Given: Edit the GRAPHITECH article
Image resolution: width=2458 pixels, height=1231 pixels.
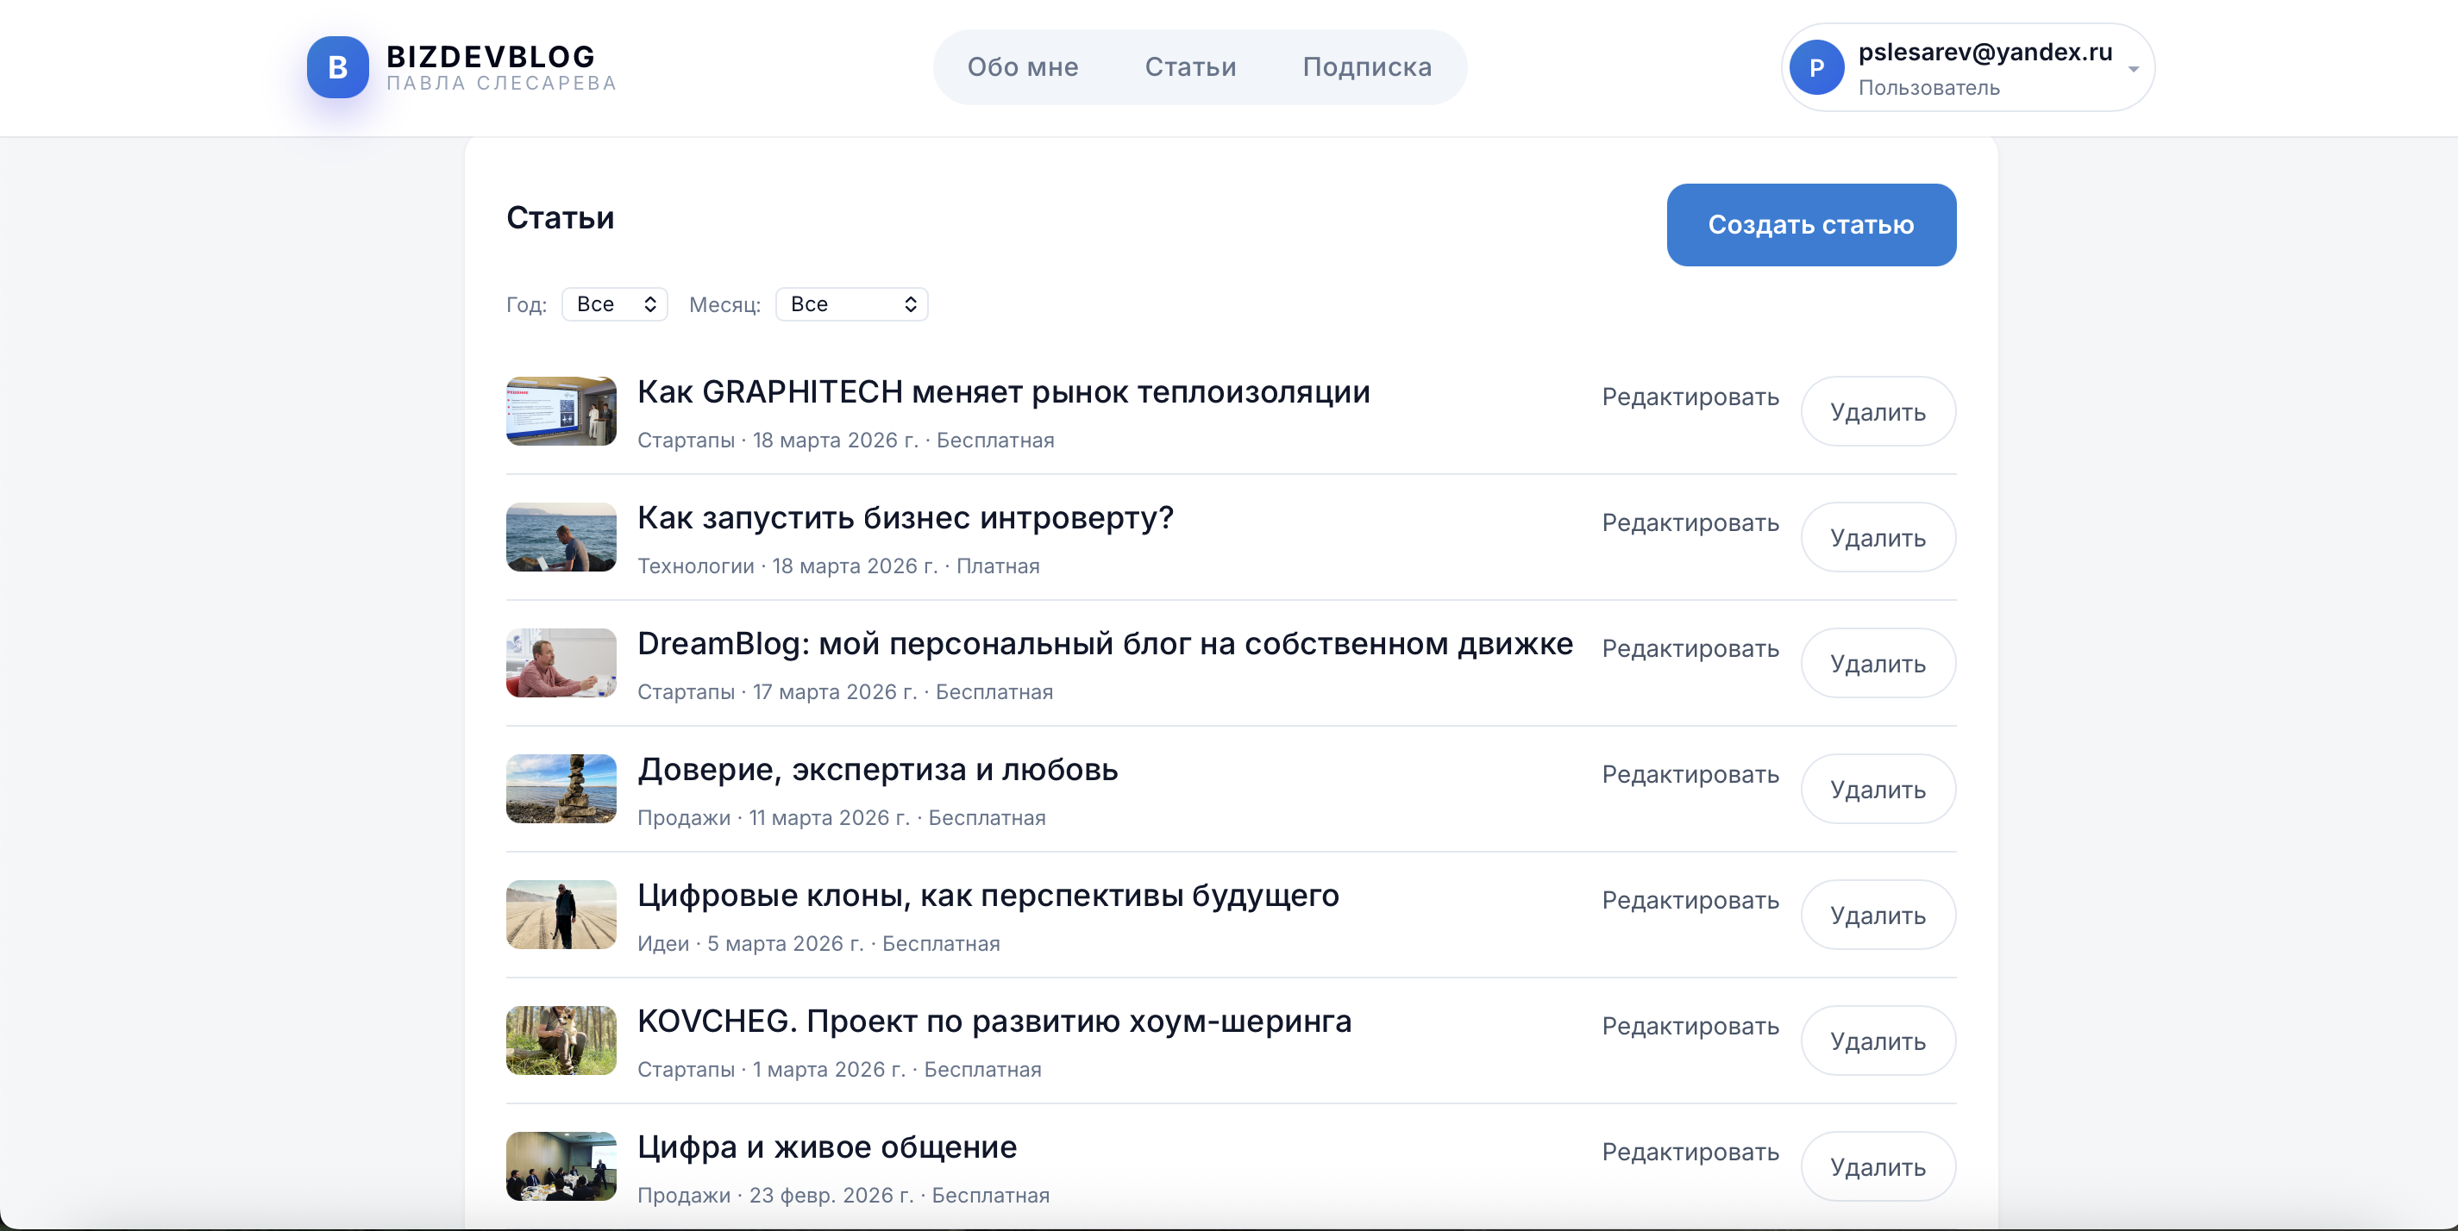Looking at the screenshot, I should click(1690, 397).
